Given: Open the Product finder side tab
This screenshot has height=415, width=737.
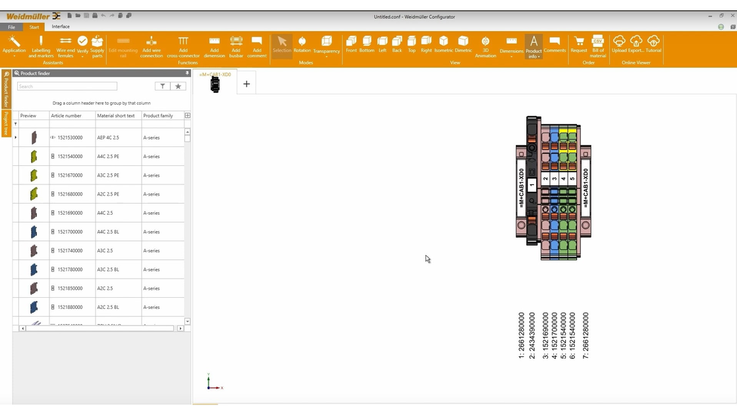Looking at the screenshot, I should coord(6,89).
